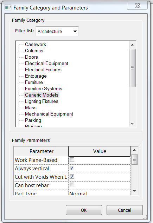Select Lighting Fixtures category
This screenshot has height=223, width=153.
tap(42, 101)
